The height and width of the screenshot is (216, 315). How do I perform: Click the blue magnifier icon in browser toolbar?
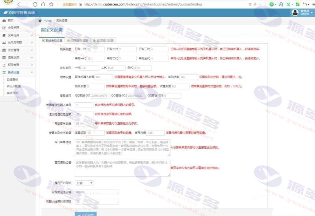pos(281,4)
